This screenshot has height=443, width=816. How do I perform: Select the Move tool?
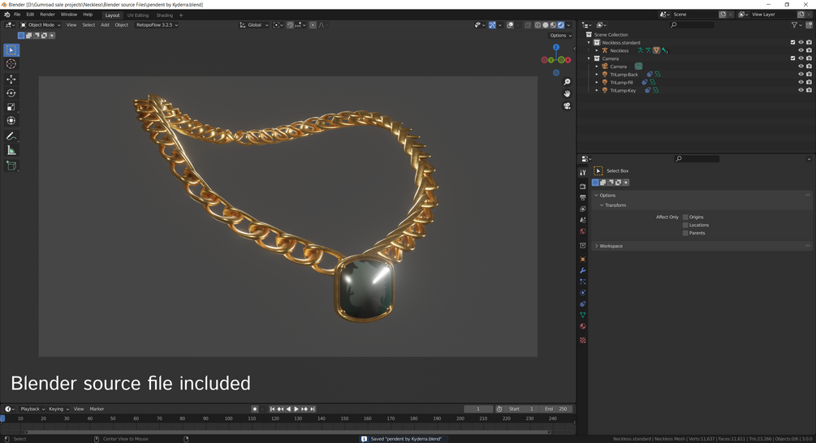click(x=11, y=79)
